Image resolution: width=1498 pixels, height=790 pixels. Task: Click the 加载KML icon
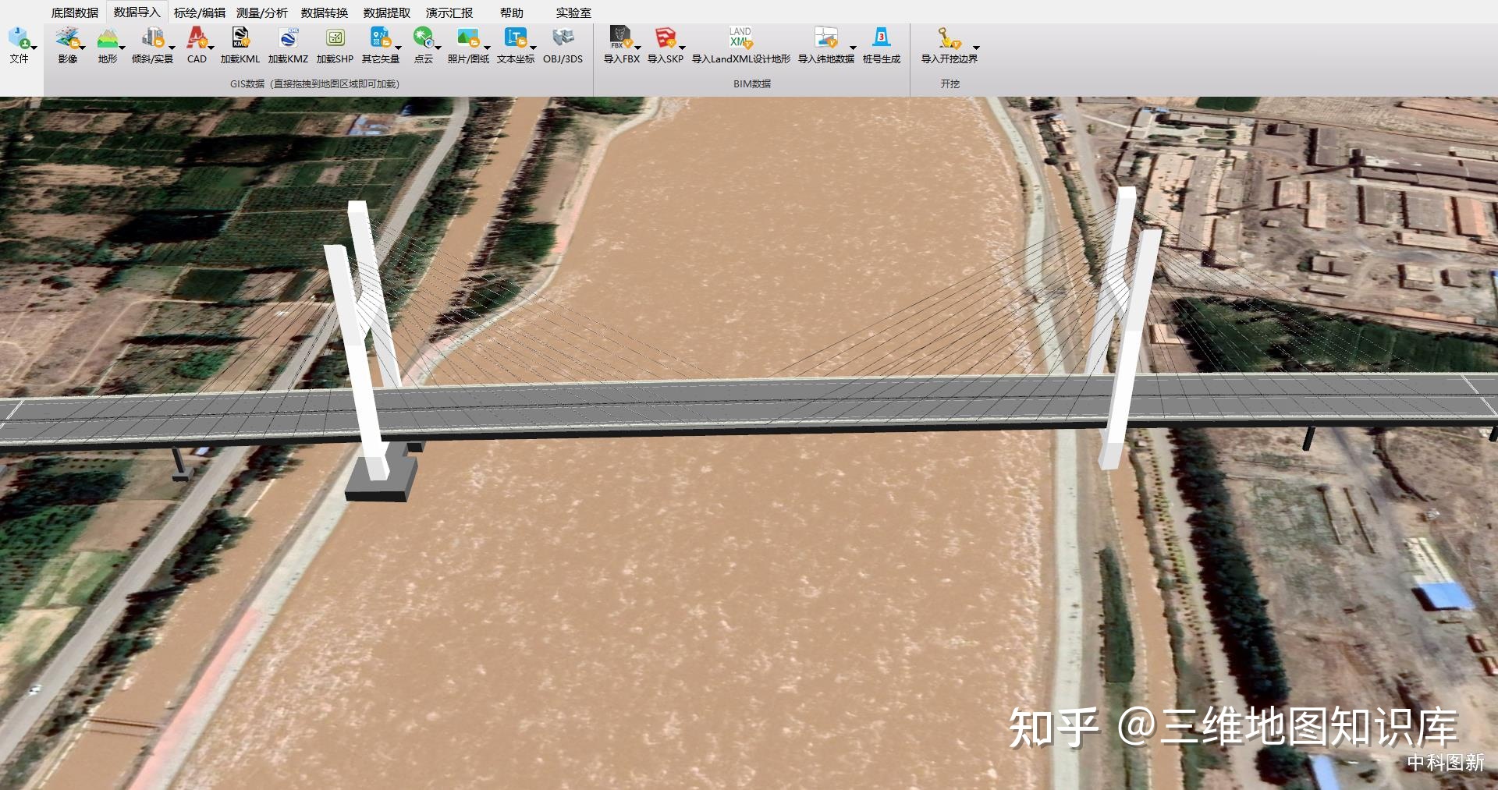240,38
